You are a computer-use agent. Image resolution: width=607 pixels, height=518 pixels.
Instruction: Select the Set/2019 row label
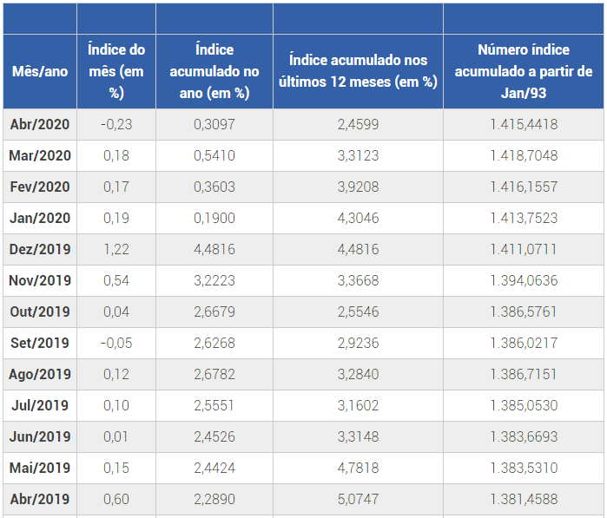pos(40,343)
